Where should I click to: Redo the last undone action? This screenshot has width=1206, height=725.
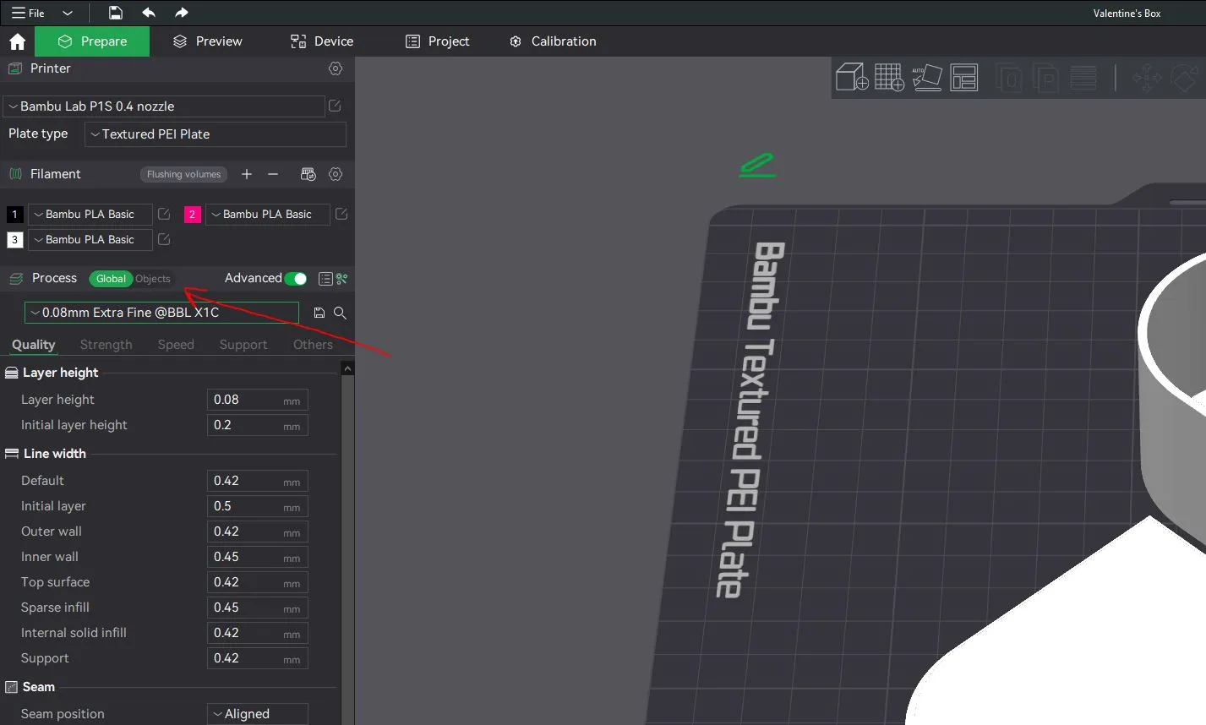[181, 13]
